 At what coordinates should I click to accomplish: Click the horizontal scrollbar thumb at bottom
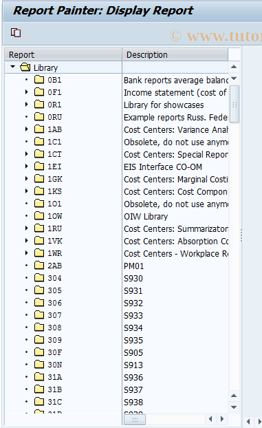[135, 419]
